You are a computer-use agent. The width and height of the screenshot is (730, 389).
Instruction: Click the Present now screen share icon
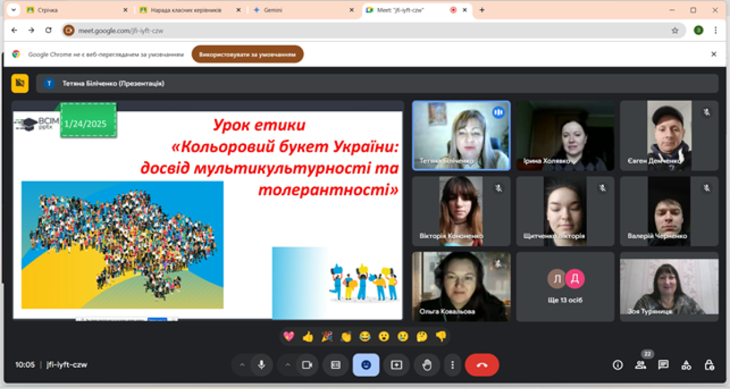tap(397, 365)
